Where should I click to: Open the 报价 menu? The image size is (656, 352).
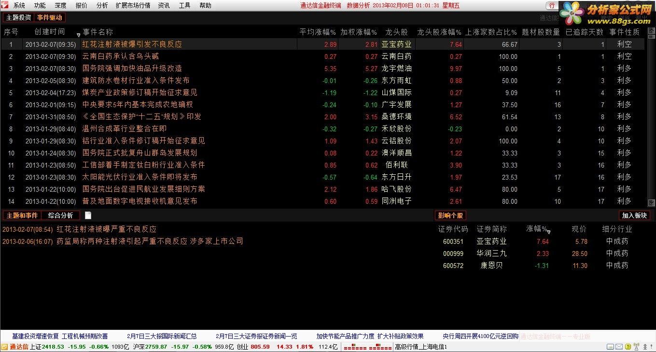[82, 5]
